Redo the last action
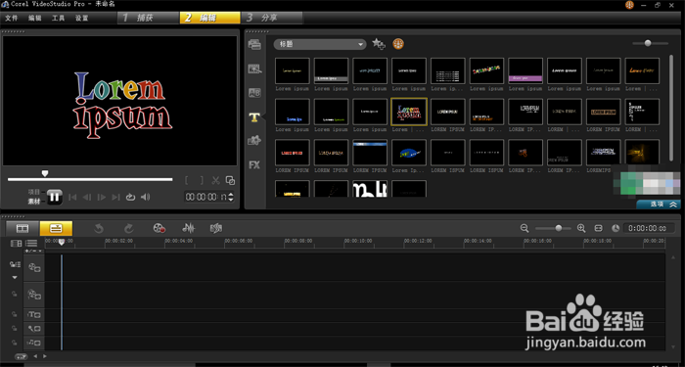685x367 pixels. tap(128, 228)
